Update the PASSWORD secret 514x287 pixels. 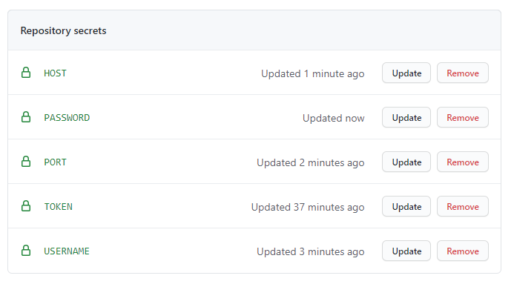[x=406, y=117]
